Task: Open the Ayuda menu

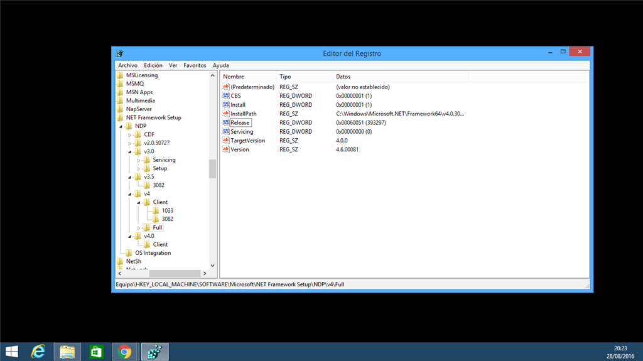Action: [x=220, y=65]
